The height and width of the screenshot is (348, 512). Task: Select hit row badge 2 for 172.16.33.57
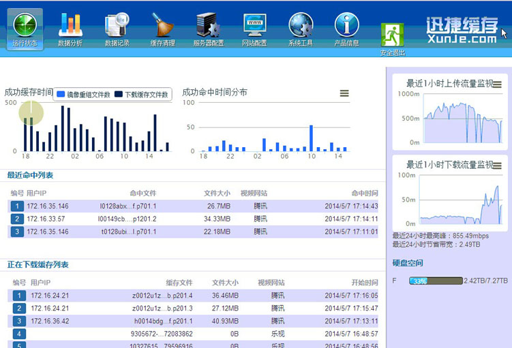click(x=17, y=219)
